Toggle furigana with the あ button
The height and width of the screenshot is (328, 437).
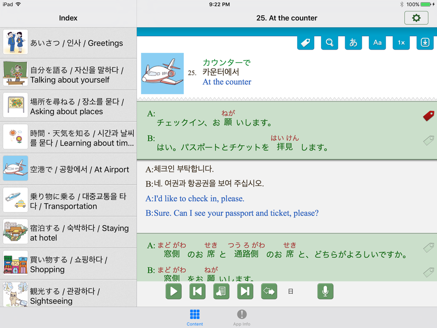(354, 43)
